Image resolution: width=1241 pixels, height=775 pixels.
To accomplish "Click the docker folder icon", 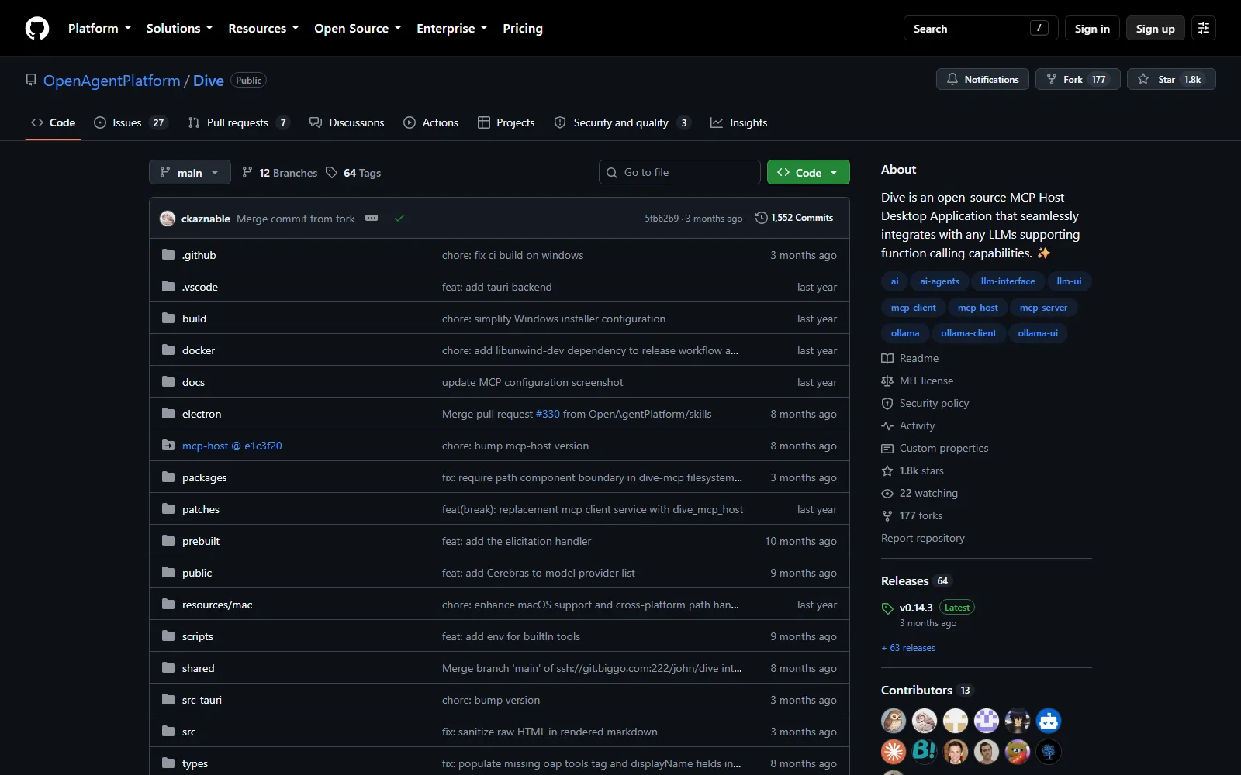I will point(168,350).
